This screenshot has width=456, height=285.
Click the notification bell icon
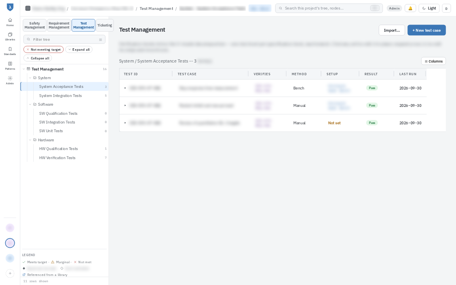410,8
